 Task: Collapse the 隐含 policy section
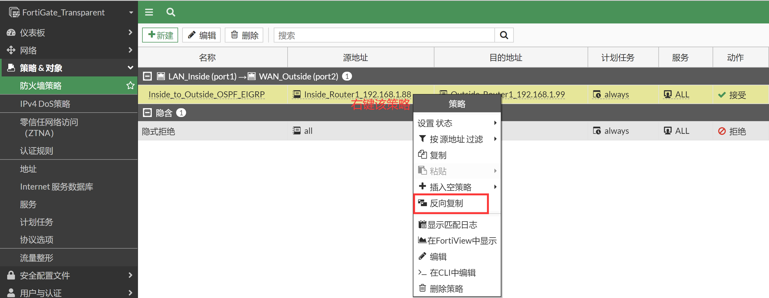(x=147, y=113)
